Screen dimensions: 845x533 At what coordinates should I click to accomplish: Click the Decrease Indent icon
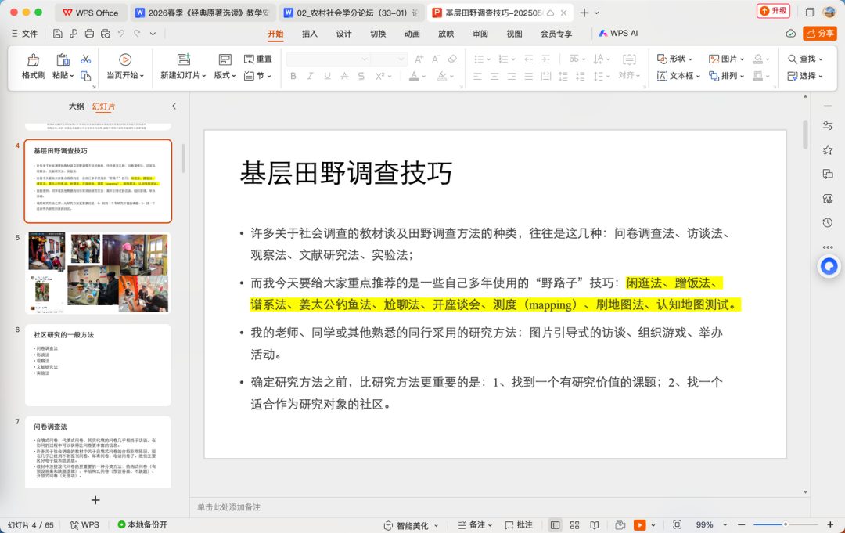point(529,59)
